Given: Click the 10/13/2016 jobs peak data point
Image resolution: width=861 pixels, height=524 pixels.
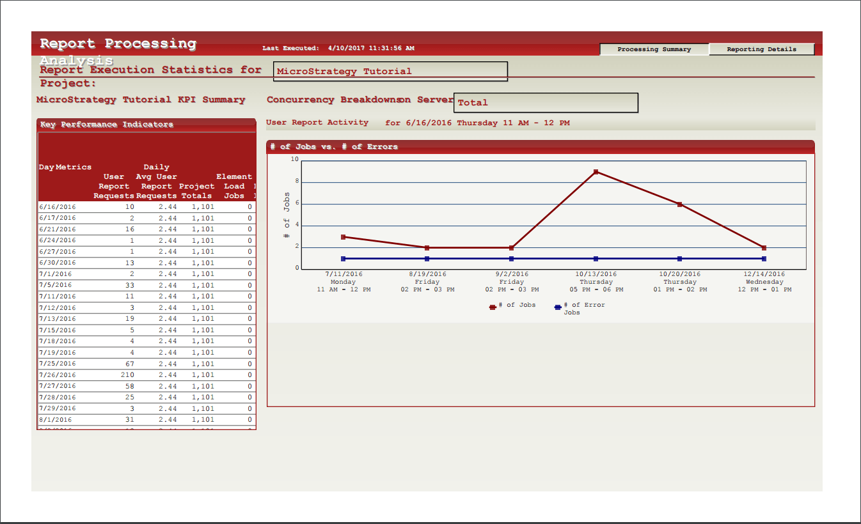Looking at the screenshot, I should pos(596,172).
